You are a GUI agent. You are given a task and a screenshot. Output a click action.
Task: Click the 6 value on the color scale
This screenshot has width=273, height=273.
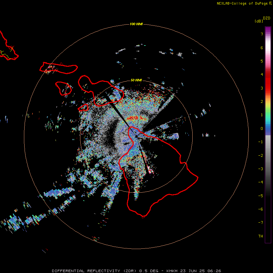click(262, 48)
